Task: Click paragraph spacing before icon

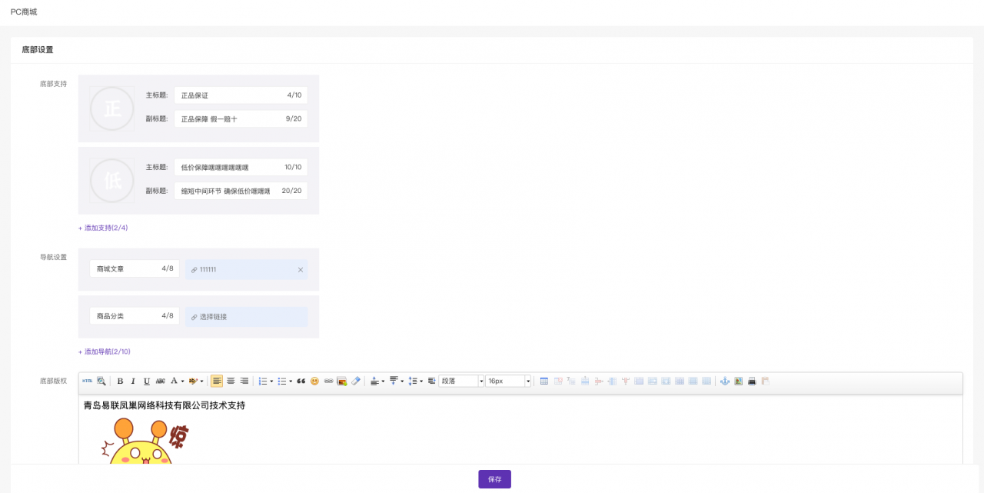Action: pos(374,381)
